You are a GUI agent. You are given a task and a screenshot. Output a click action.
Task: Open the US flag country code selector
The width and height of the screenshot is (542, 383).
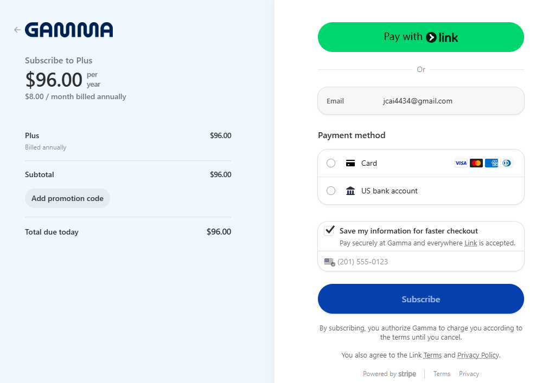(x=329, y=262)
